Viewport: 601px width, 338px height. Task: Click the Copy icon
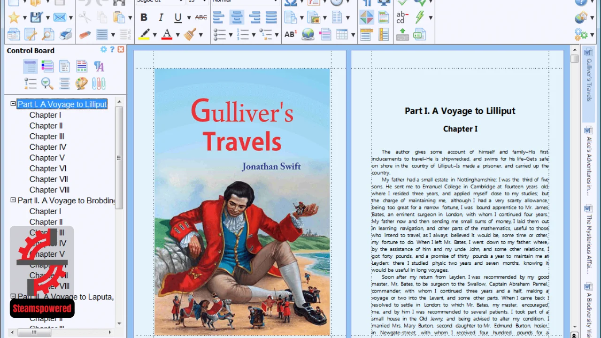click(102, 18)
